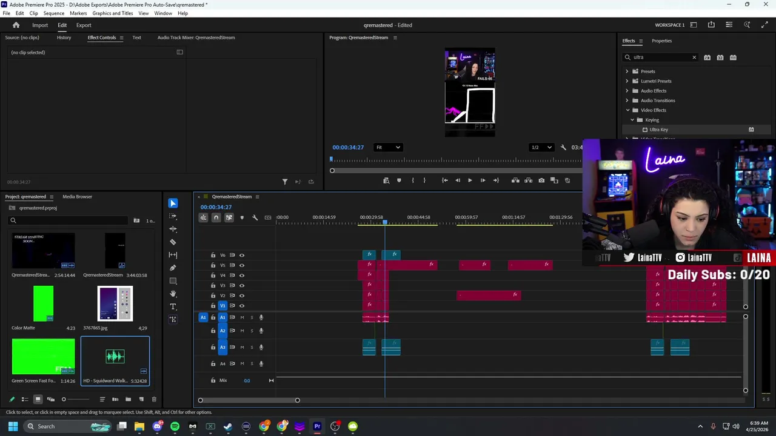Toggle insert sequences as nests button

pos(203,217)
